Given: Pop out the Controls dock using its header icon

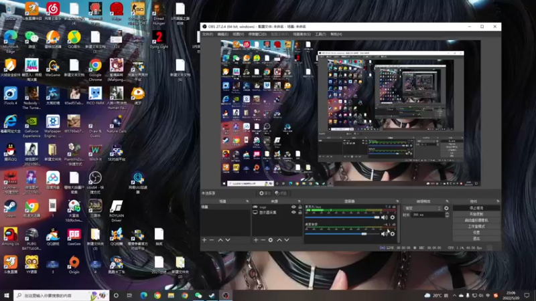Looking at the screenshot, I should [x=498, y=201].
